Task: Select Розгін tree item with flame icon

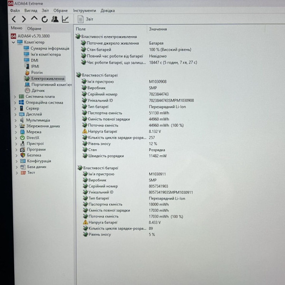Action: [34, 72]
